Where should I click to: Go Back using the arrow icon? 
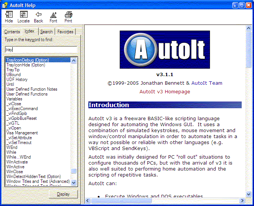pyautogui.click(x=38, y=17)
